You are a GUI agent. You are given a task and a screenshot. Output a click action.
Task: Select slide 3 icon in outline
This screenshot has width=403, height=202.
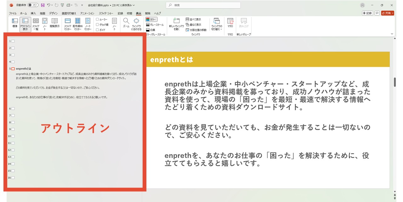click(13, 55)
